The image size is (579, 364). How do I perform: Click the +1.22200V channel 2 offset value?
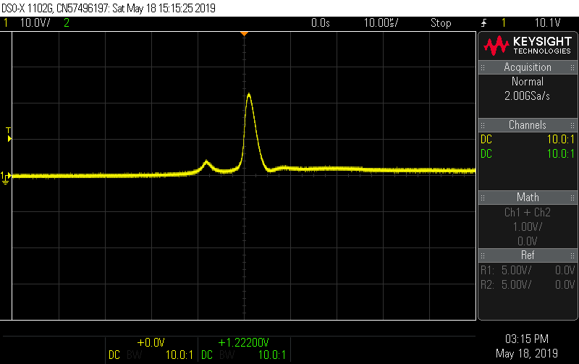[244, 342]
